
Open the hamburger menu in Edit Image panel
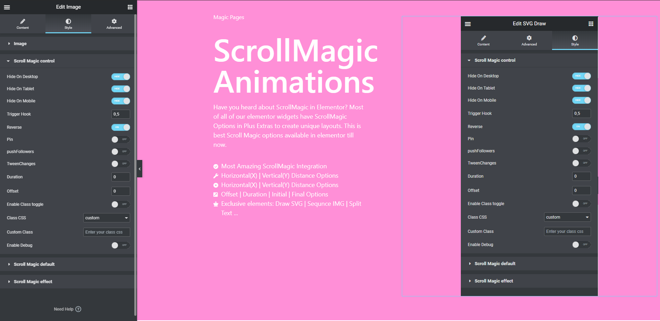tap(7, 7)
